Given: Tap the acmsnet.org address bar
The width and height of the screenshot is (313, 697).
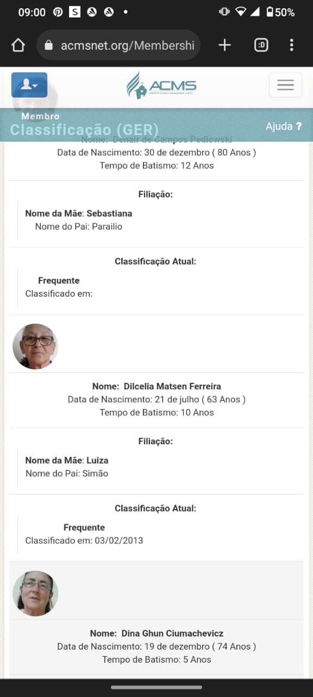Looking at the screenshot, I should pos(118,45).
